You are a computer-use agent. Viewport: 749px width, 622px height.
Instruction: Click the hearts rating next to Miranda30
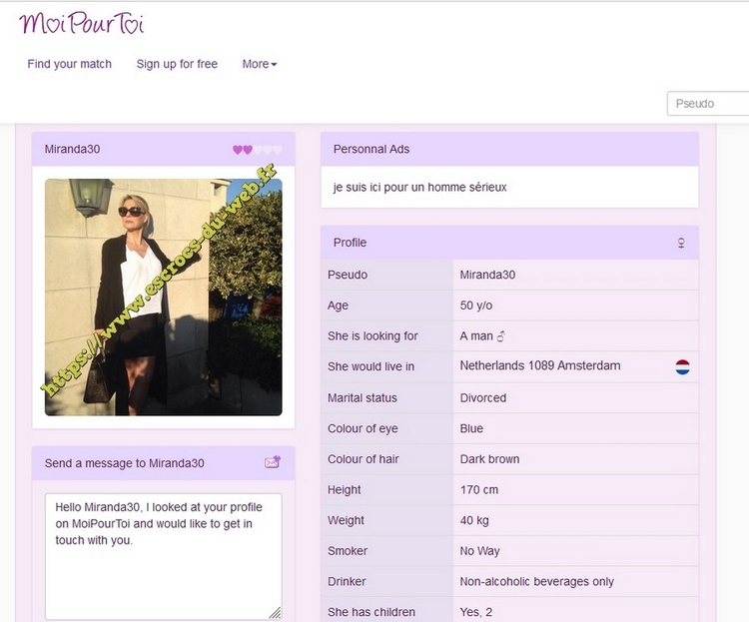tap(258, 150)
